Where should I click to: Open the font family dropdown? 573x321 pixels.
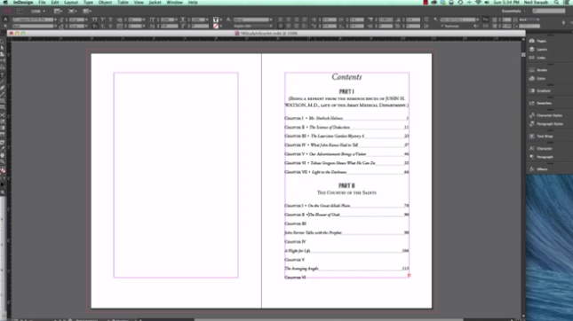[35, 20]
